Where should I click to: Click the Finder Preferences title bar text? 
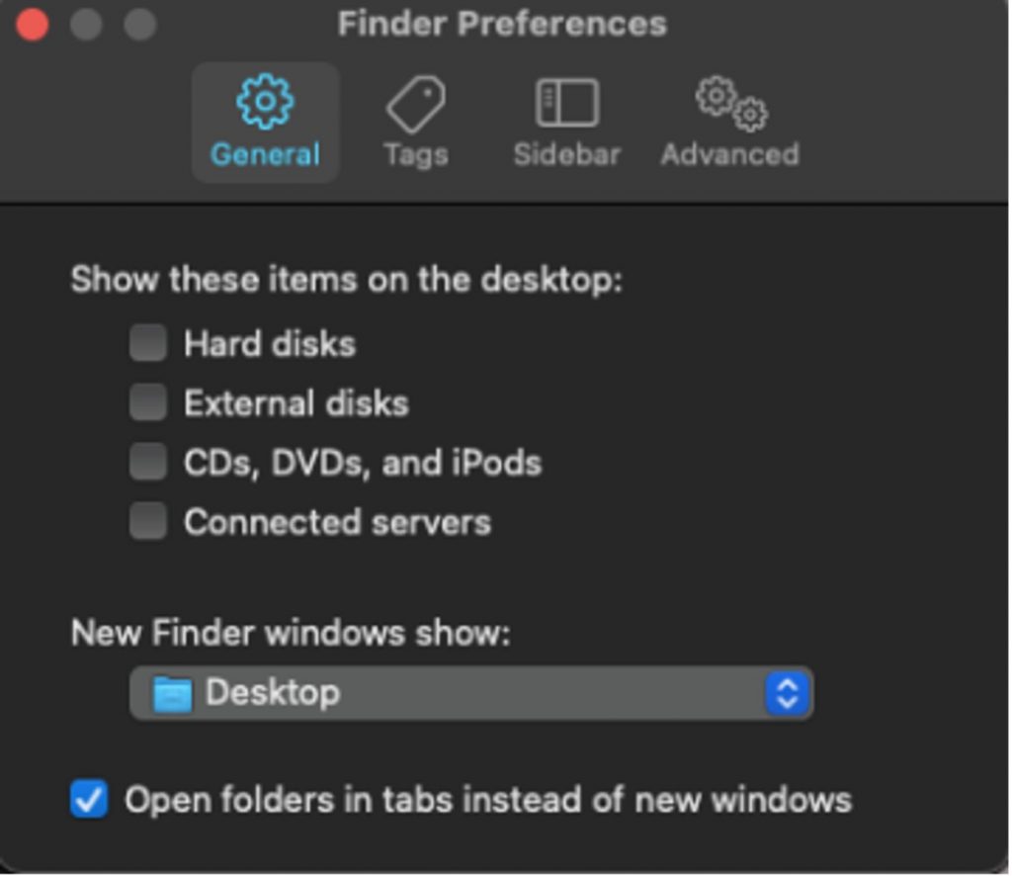pos(502,24)
